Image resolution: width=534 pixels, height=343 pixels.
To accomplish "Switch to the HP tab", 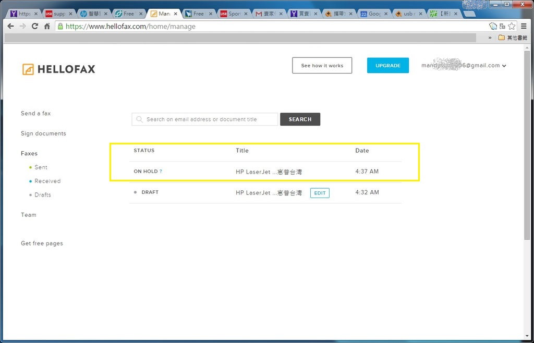I will pos(94,14).
